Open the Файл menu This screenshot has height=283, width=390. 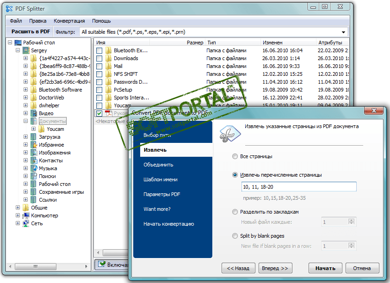point(16,21)
